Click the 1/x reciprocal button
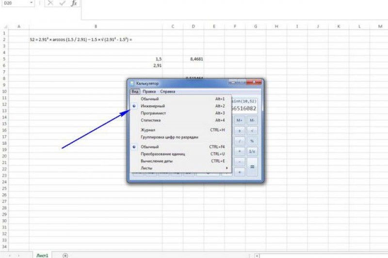Screen dimensions: 388x258 (252, 152)
